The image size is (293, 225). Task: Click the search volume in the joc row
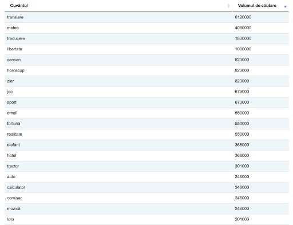point(242,92)
